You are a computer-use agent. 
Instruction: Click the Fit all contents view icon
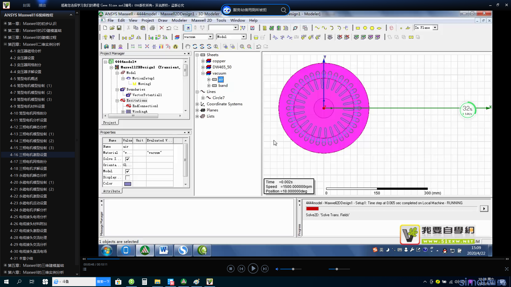tap(242, 47)
